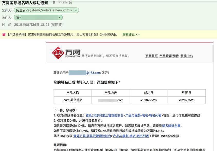Print the email using the printer icon
This screenshot has height=151, width=217.
[70, 3]
